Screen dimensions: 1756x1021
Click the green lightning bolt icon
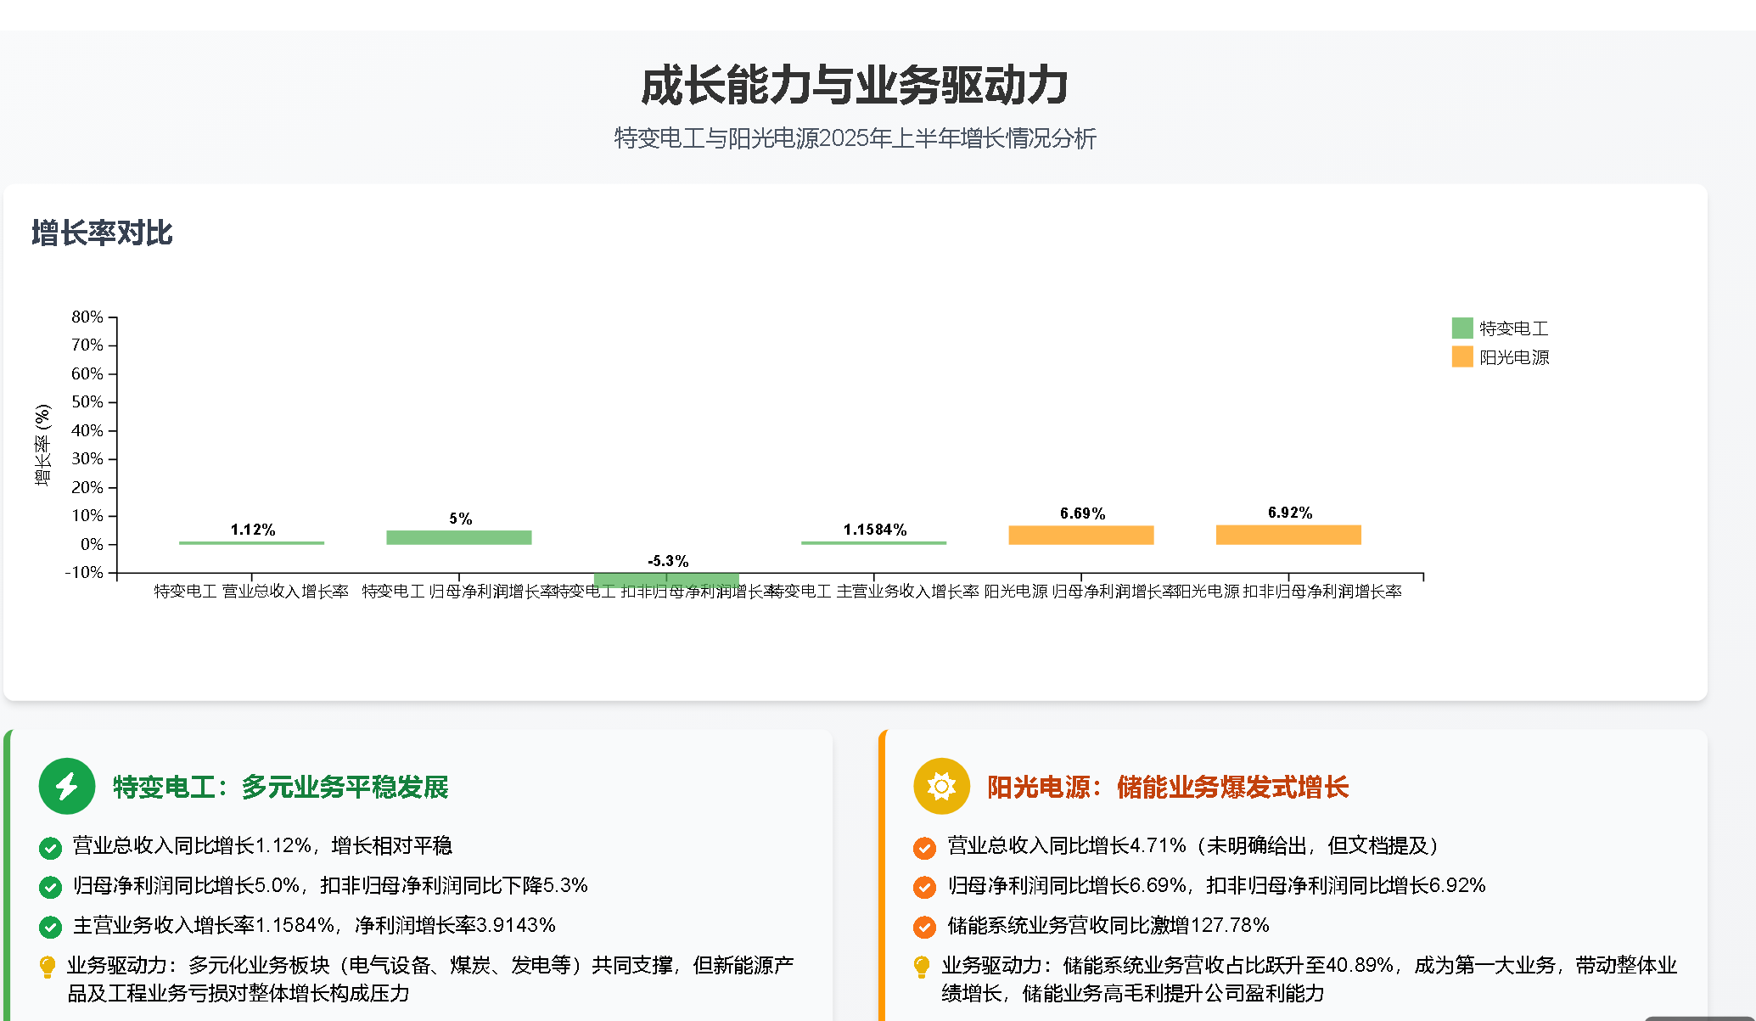pos(66,786)
